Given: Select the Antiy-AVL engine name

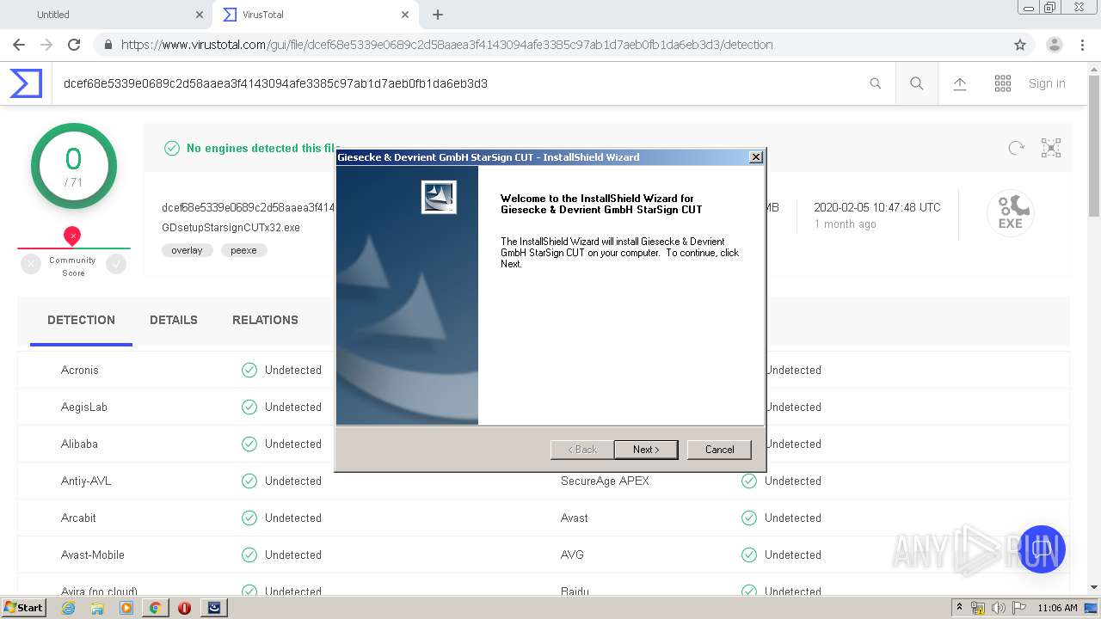Looking at the screenshot, I should 86,481.
